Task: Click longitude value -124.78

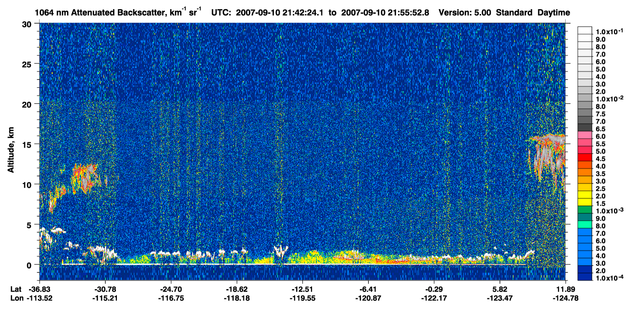Action: click(566, 298)
